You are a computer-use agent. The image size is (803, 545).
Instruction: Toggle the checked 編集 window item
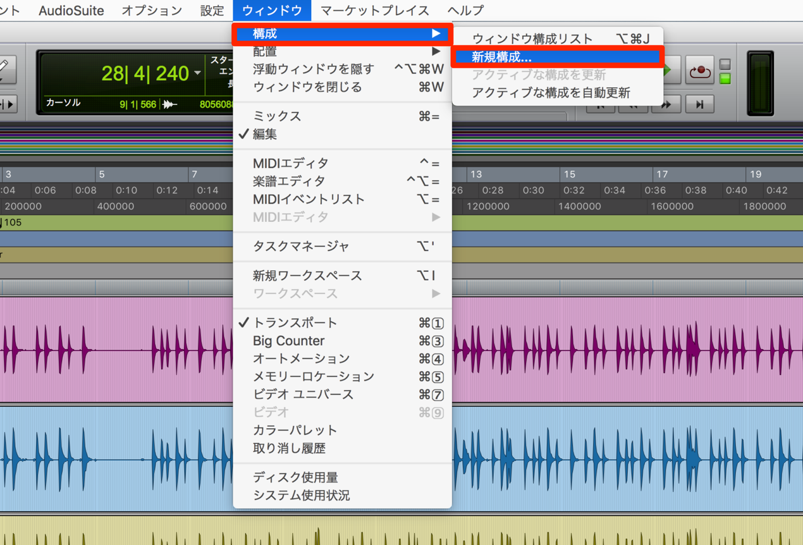[x=342, y=134]
